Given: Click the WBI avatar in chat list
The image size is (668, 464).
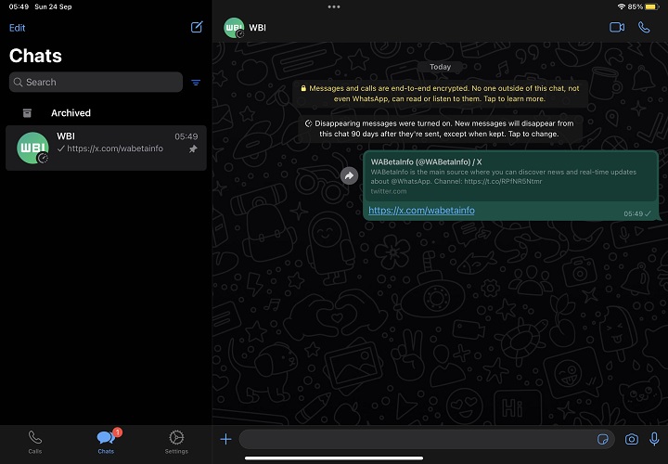Looking at the screenshot, I should coord(32,148).
